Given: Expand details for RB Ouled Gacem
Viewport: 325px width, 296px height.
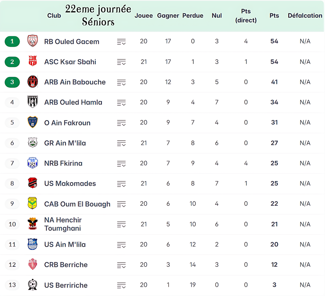Looking at the screenshot, I should tap(121, 42).
